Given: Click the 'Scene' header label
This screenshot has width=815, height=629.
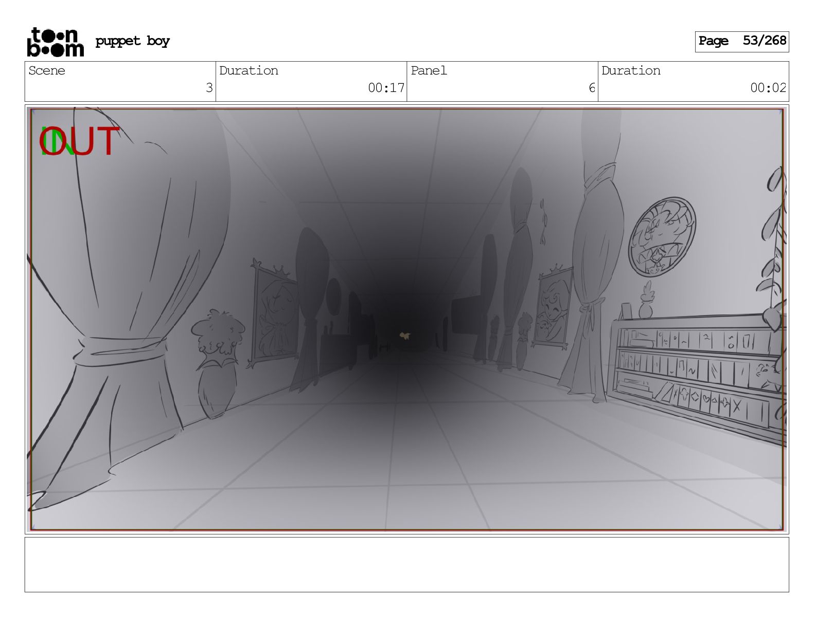Looking at the screenshot, I should coord(47,70).
